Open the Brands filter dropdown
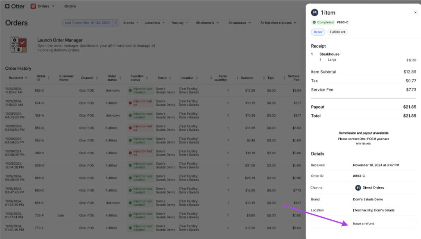 (131, 23)
